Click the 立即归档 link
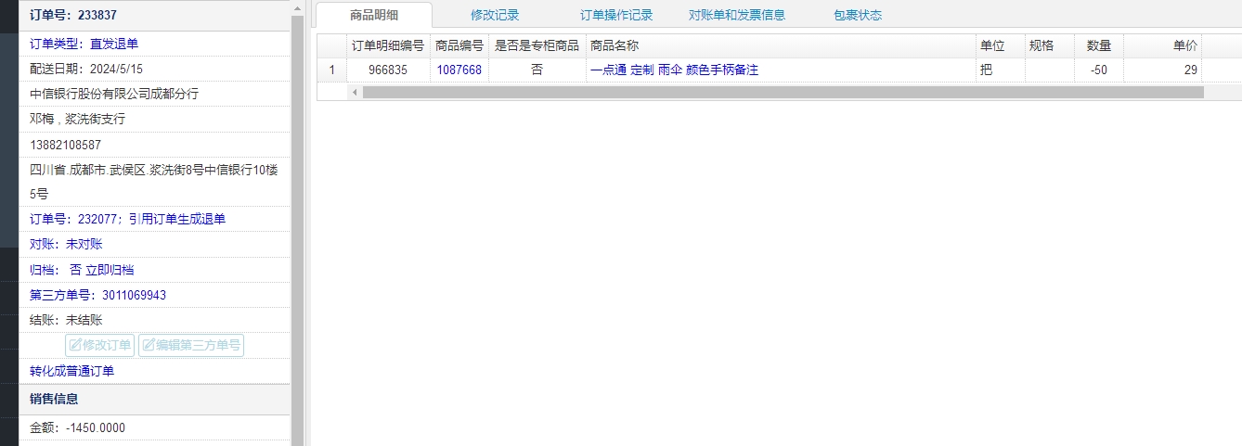Viewport: 1242px width, 446px height. (110, 270)
